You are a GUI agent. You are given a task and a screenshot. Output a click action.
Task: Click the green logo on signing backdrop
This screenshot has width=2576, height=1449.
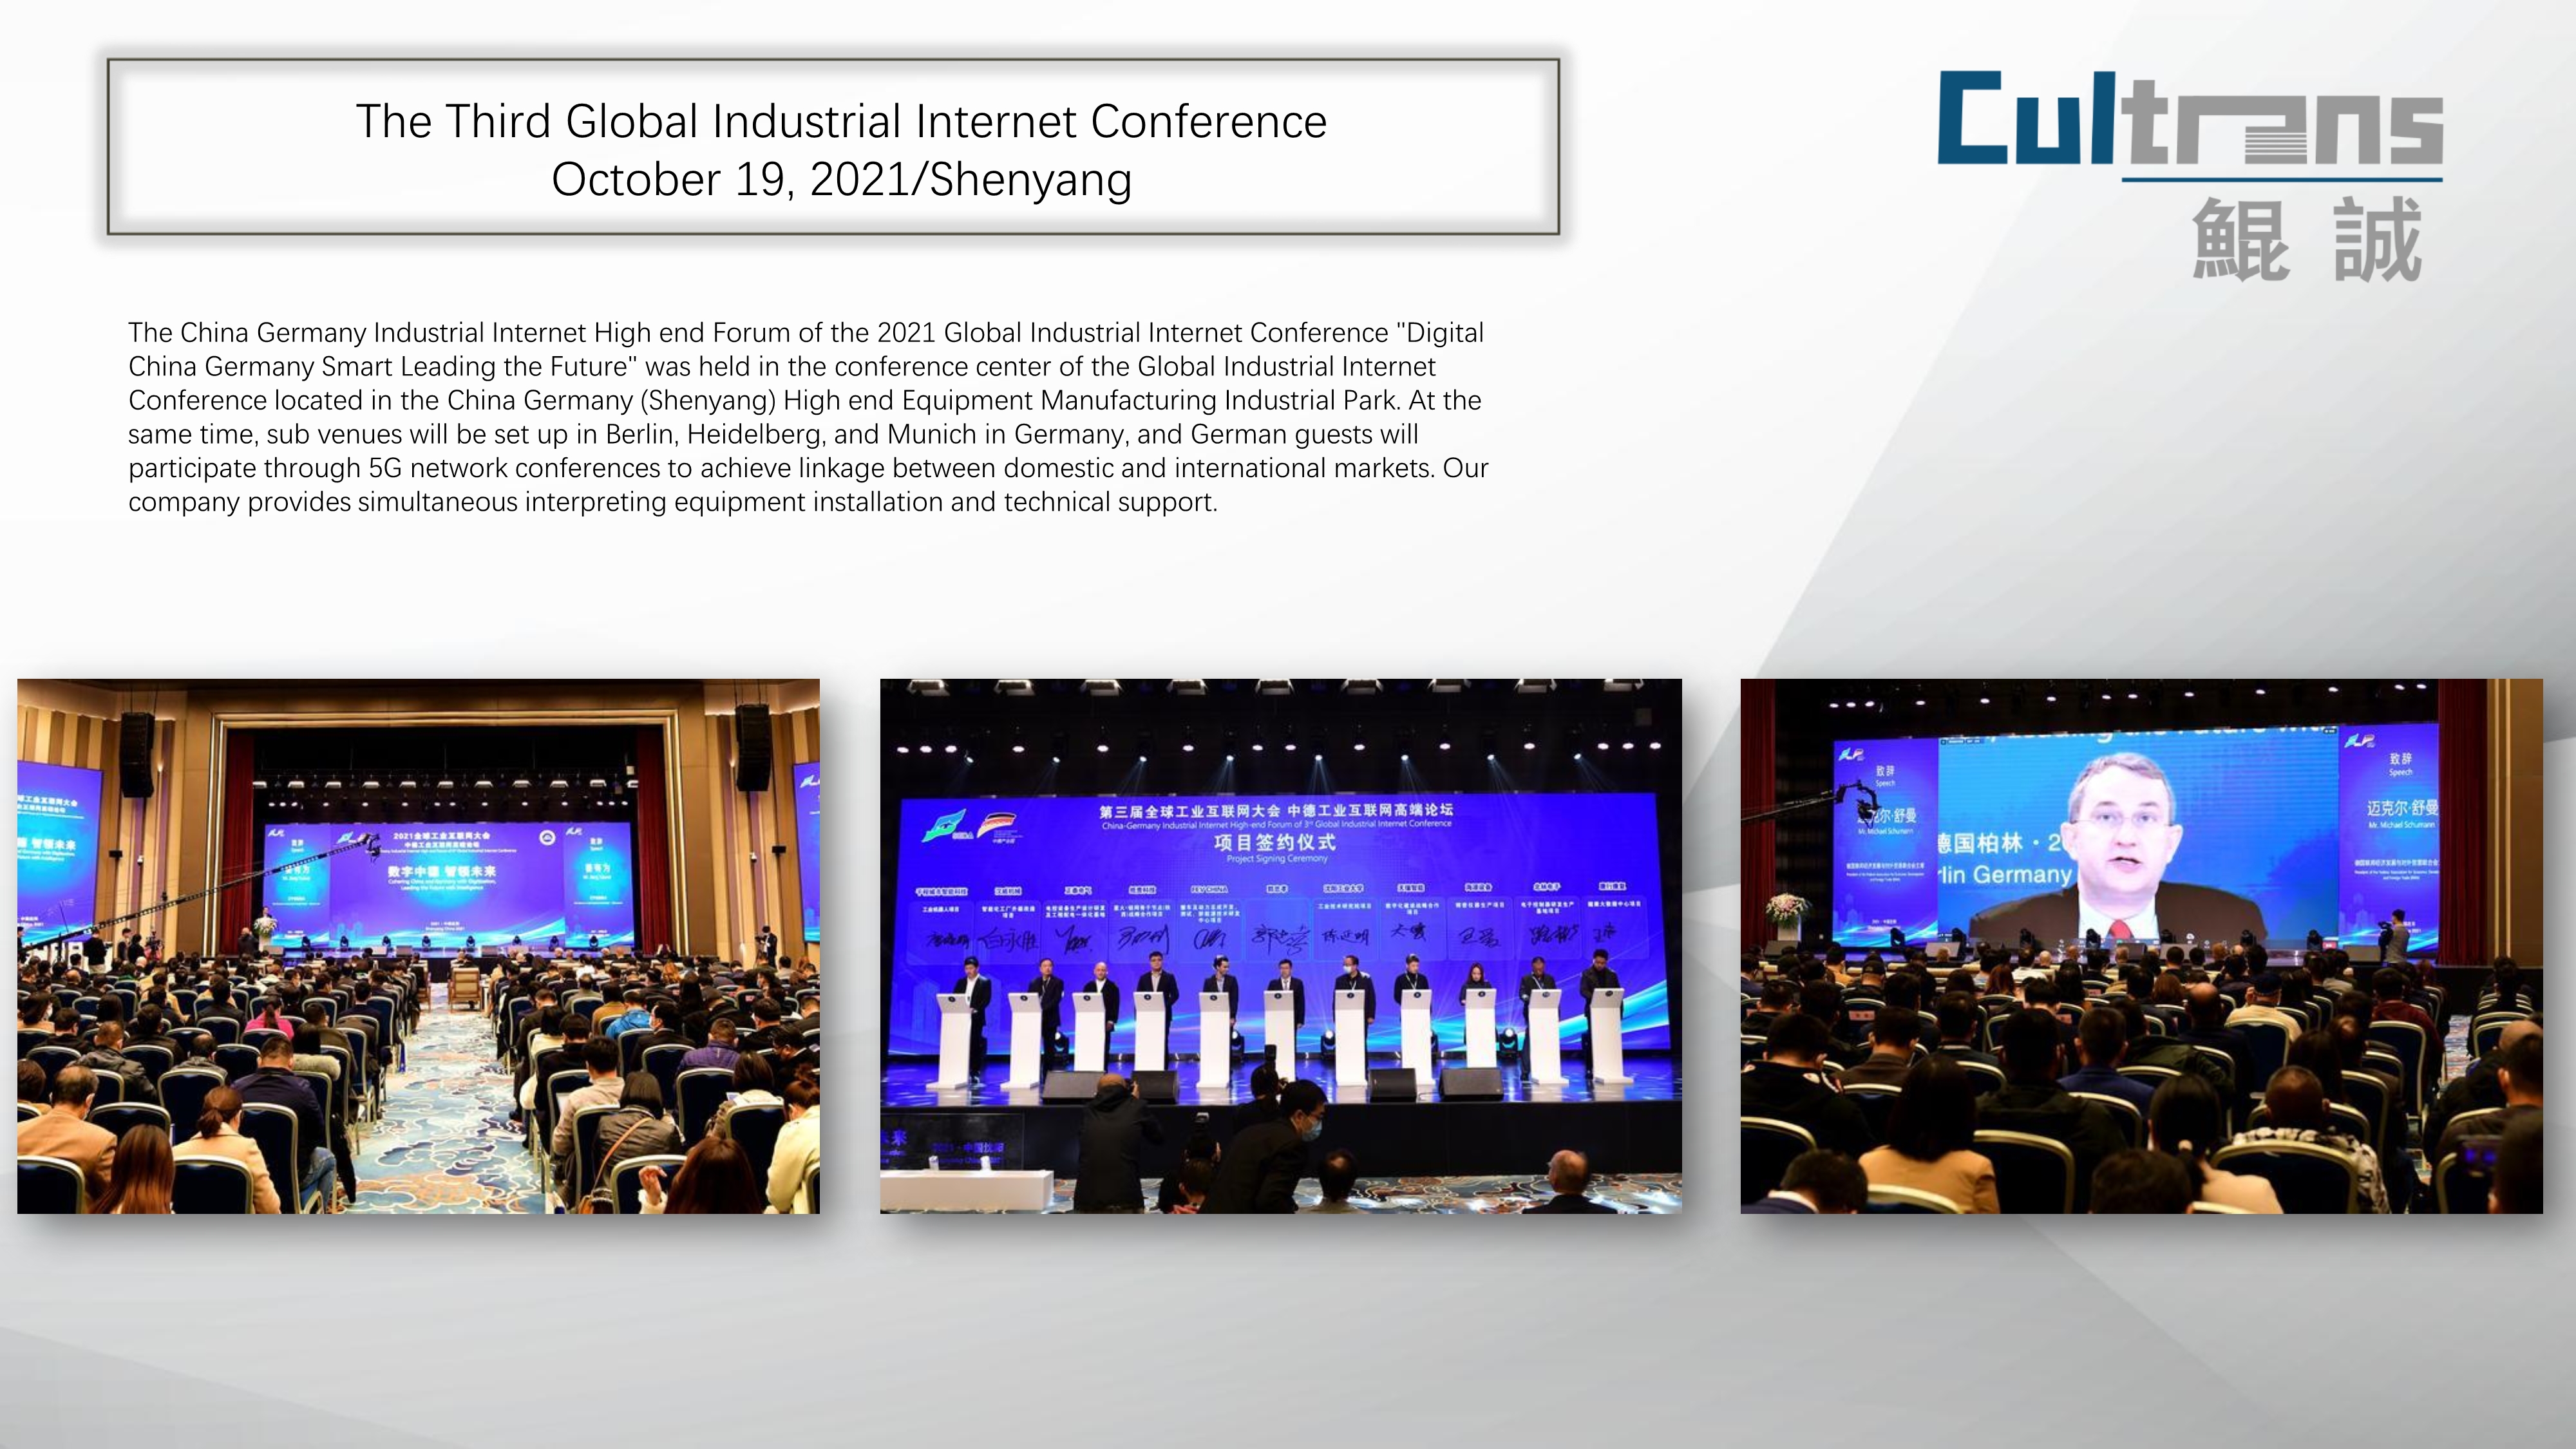tap(943, 825)
